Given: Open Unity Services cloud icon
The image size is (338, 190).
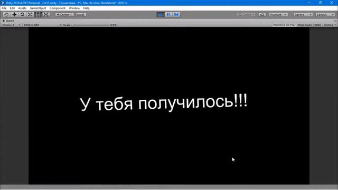Looking at the screenshot, I should tap(262, 15).
